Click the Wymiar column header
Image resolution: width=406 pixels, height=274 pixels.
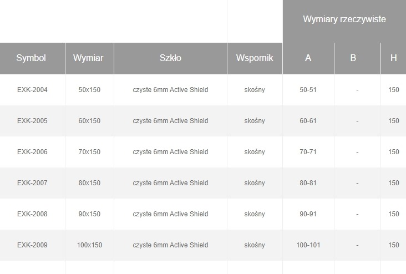click(89, 58)
